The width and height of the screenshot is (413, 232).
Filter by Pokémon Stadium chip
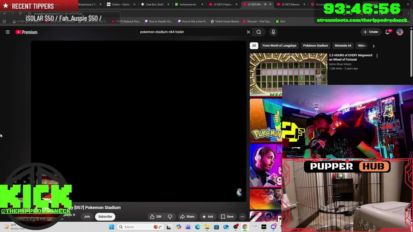tap(316, 45)
